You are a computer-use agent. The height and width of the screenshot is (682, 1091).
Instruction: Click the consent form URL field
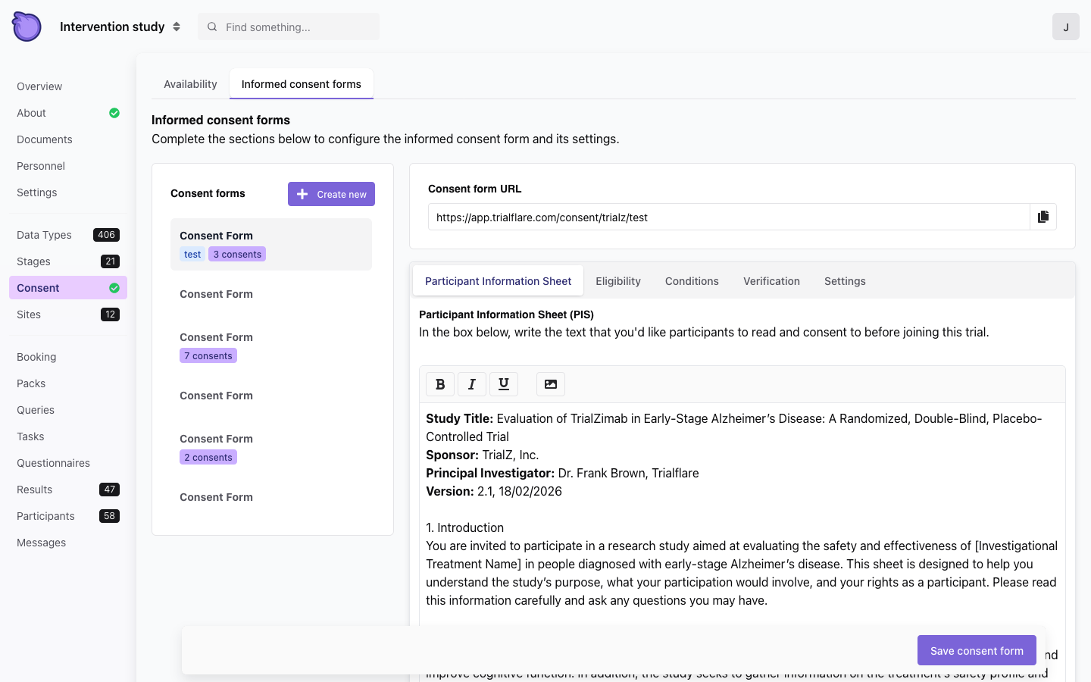[729, 217]
